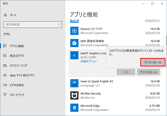167x116 pixels.
Task: Click the Intel Graphics app icon
Action: pyautogui.click(x=74, y=55)
